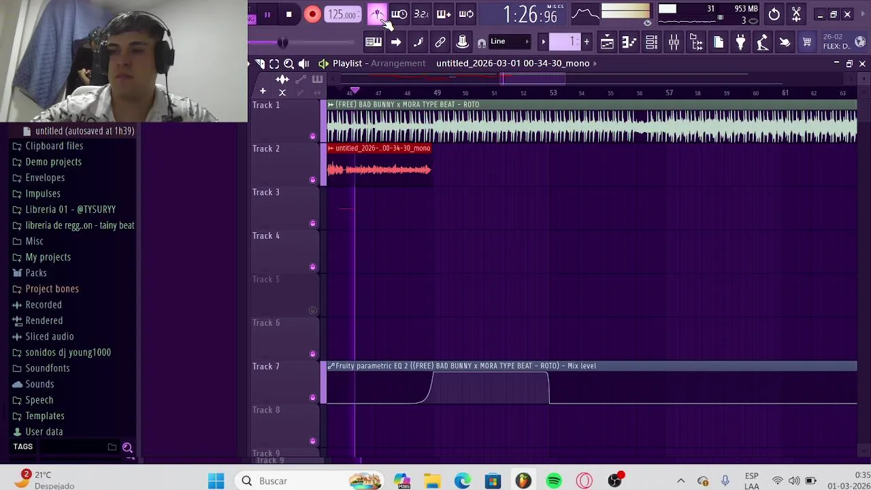Open the pattern selector arrow

pyautogui.click(x=543, y=42)
